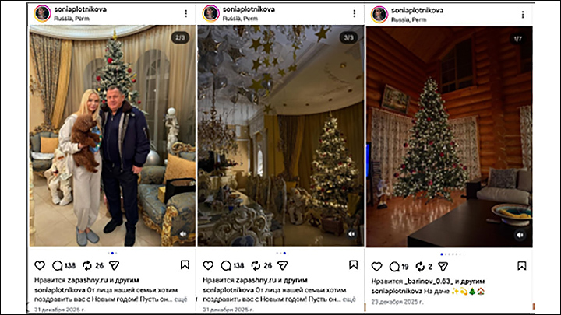Share the middle post via send icon
This screenshot has width=561, height=315.
click(x=283, y=265)
